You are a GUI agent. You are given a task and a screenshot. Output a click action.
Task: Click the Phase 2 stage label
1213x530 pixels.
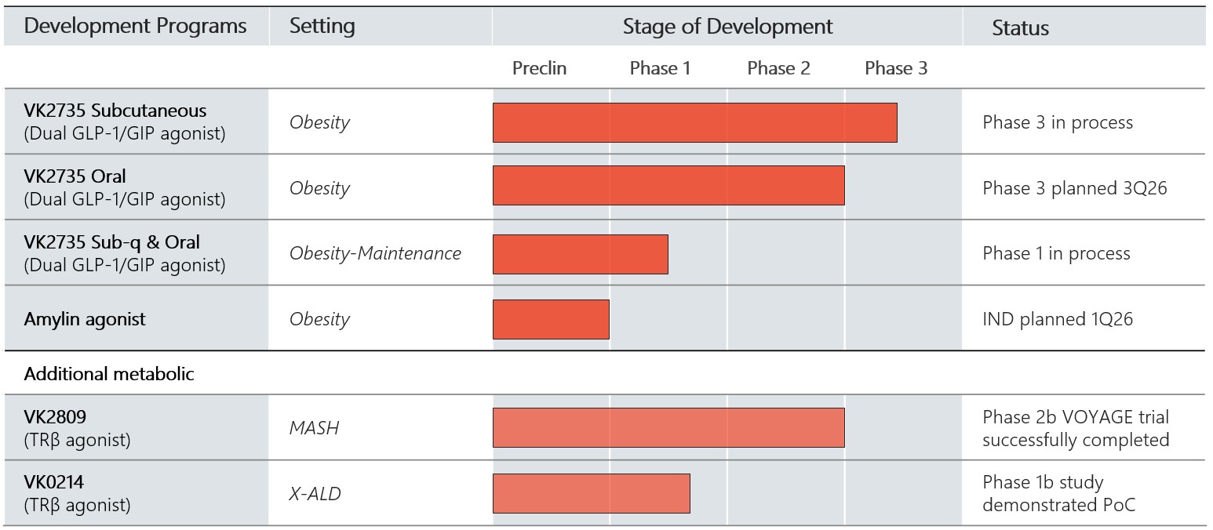778,68
